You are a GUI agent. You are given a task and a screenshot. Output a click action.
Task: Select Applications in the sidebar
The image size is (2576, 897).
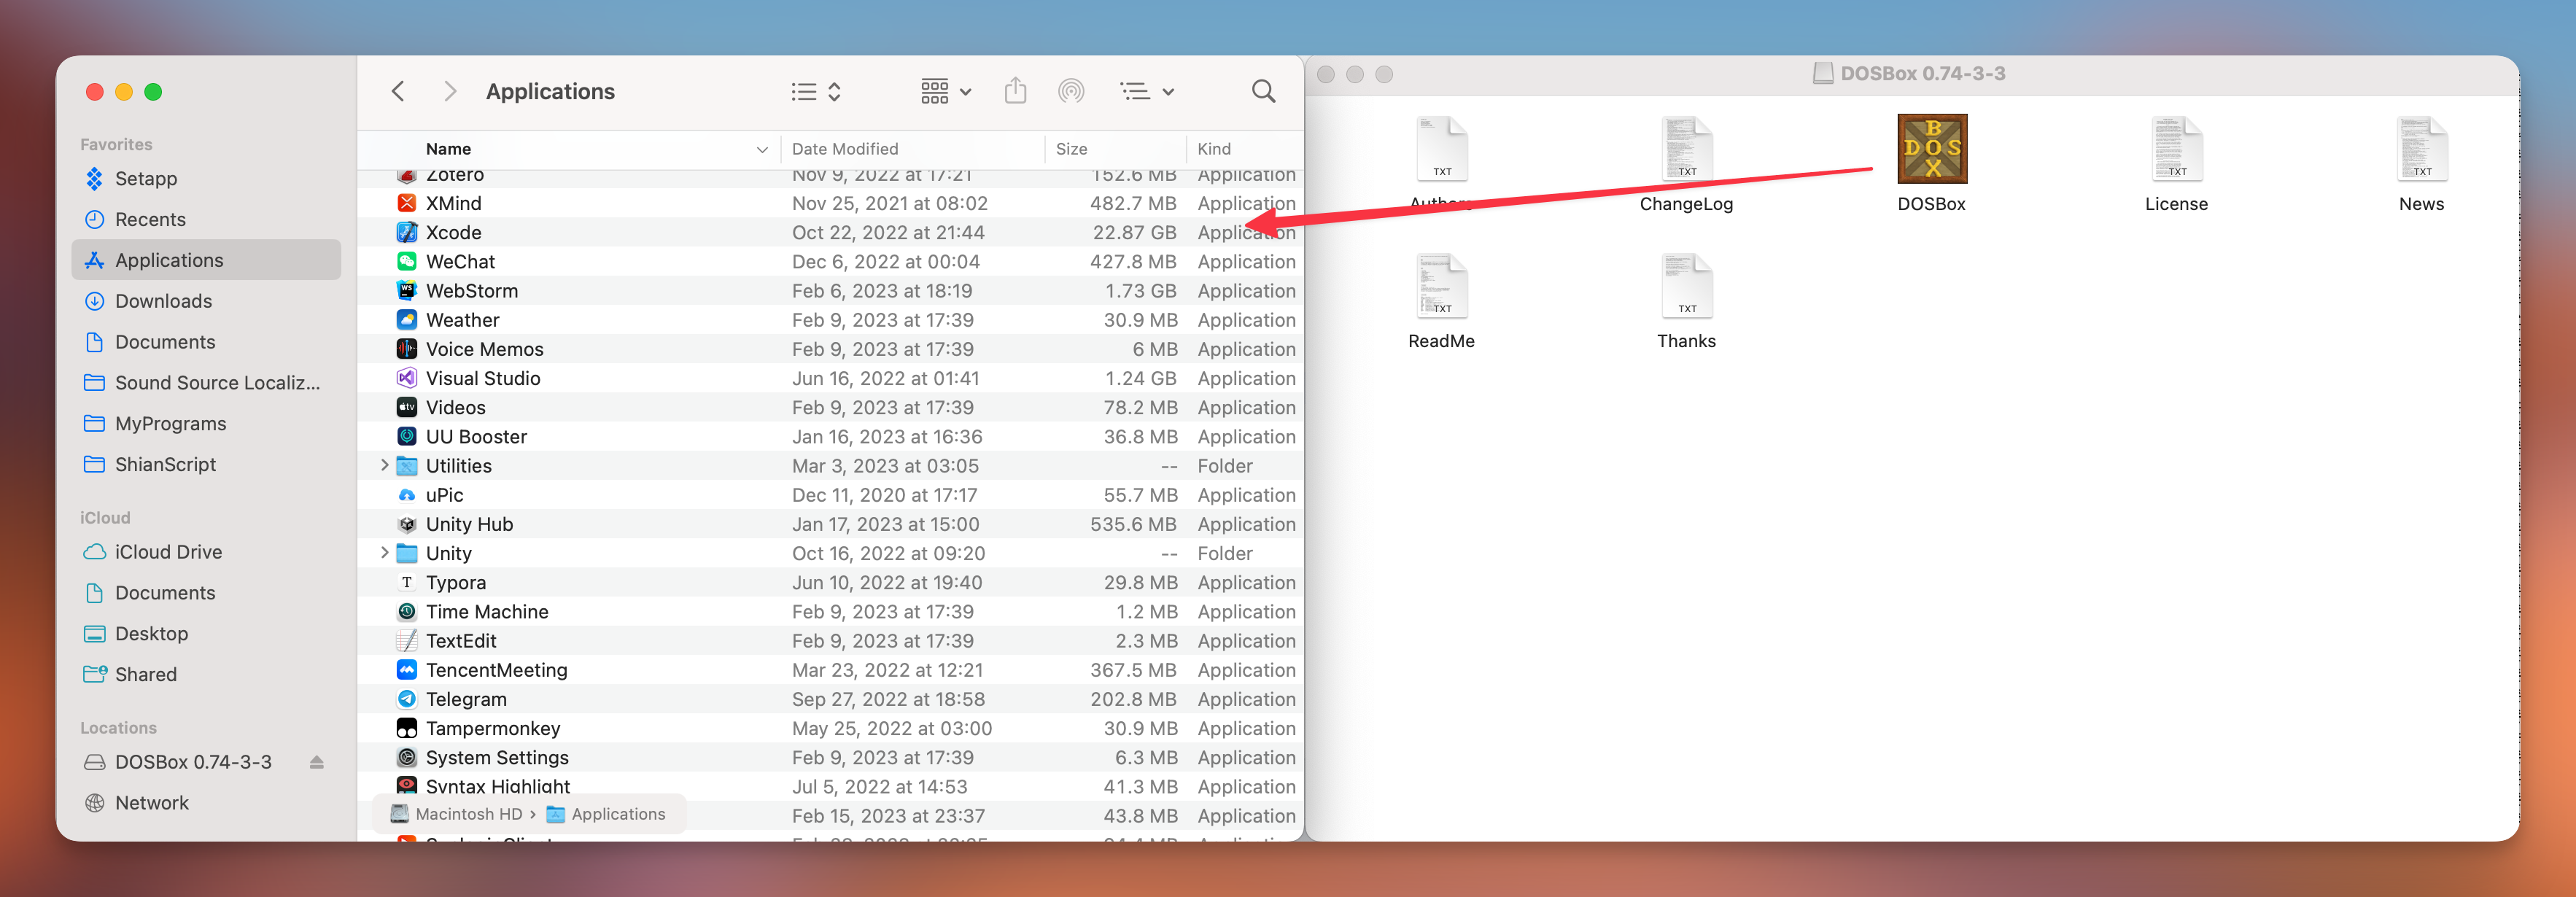pos(206,260)
